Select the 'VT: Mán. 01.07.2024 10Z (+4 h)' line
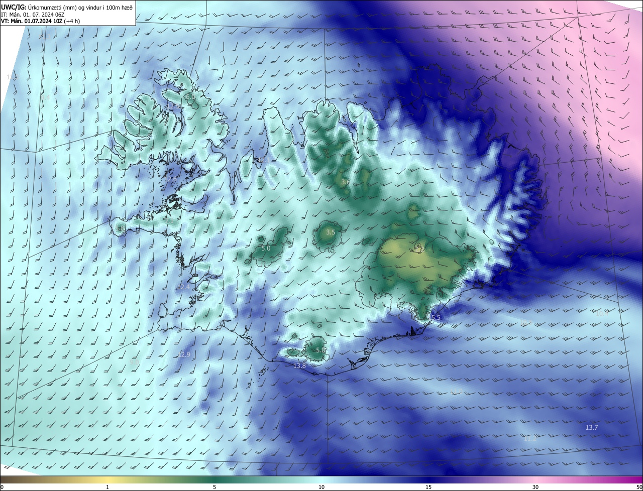 41,21
